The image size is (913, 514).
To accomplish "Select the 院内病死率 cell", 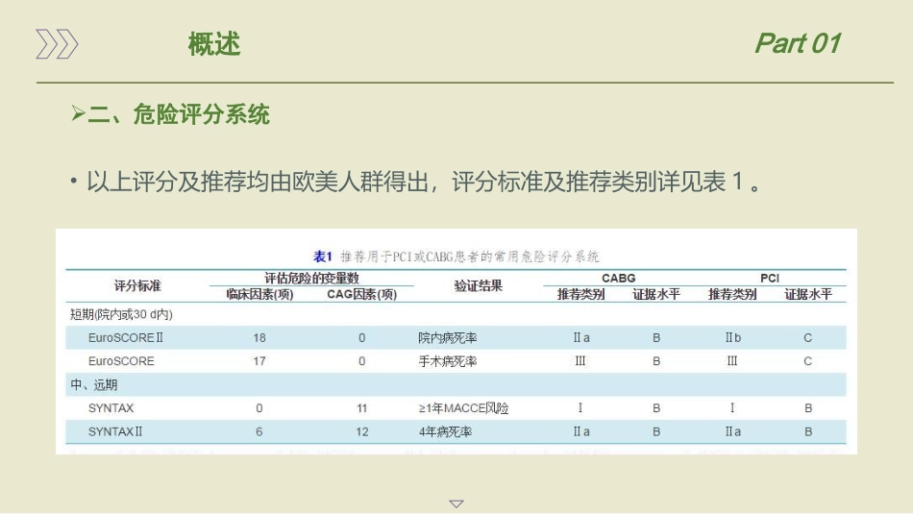I will [x=447, y=337].
